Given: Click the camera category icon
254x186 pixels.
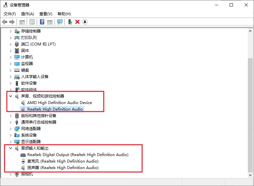Looking at the screenshot, I should [x=17, y=174].
